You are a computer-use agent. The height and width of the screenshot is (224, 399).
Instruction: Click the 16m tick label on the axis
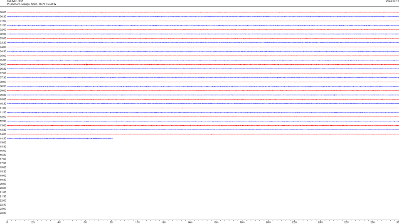point(216,222)
